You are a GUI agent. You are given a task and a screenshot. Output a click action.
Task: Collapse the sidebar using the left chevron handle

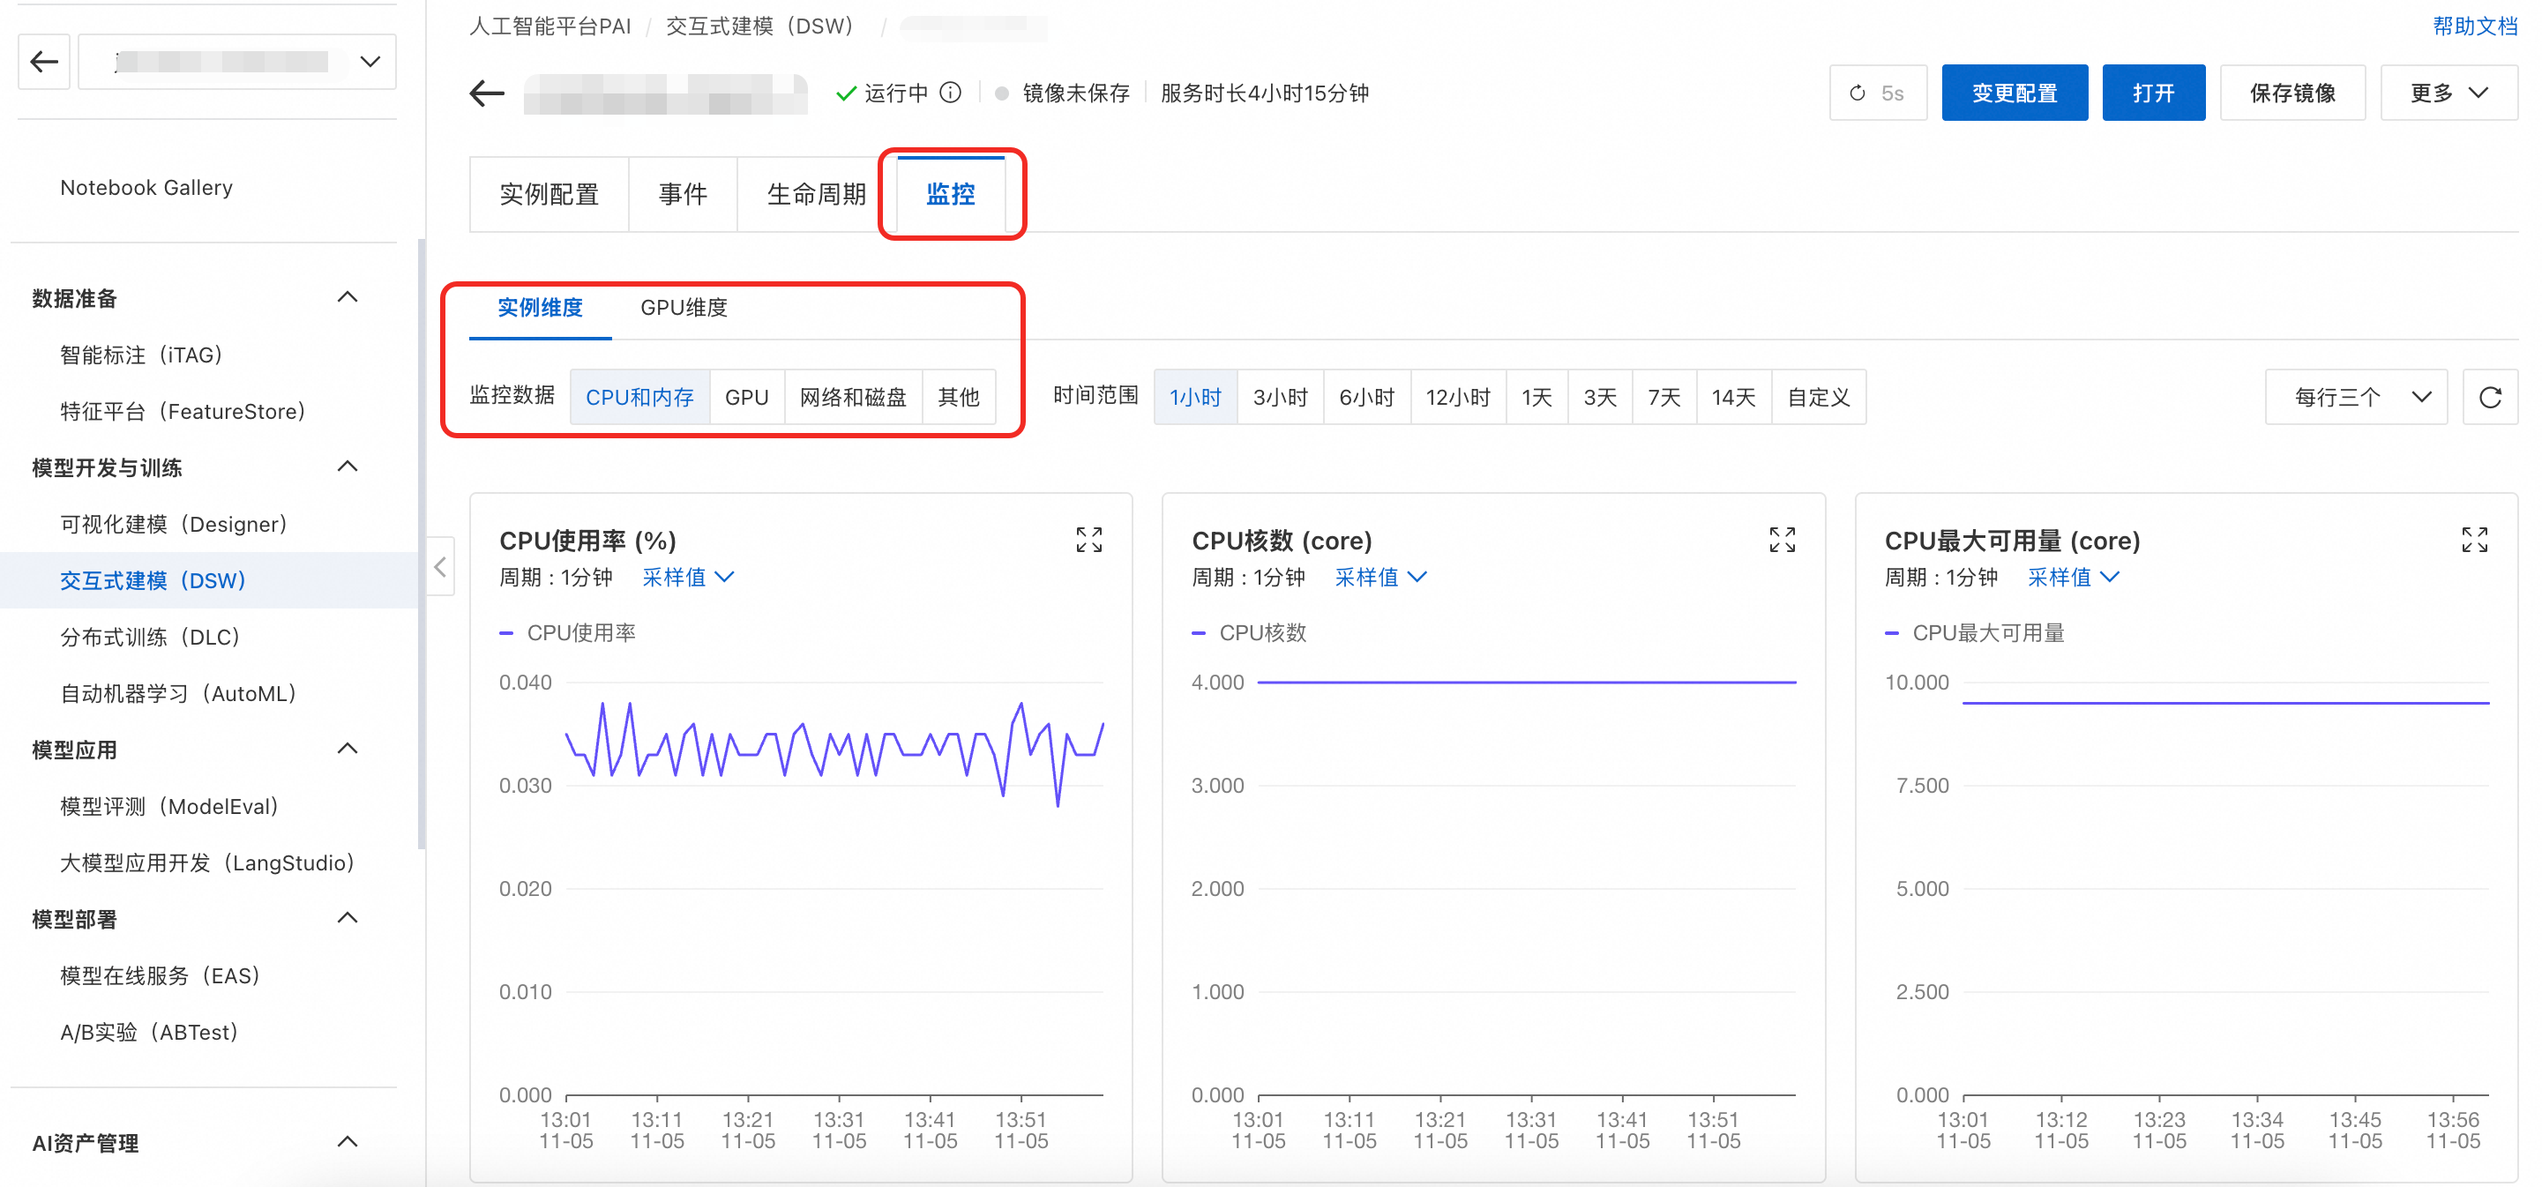[x=440, y=566]
